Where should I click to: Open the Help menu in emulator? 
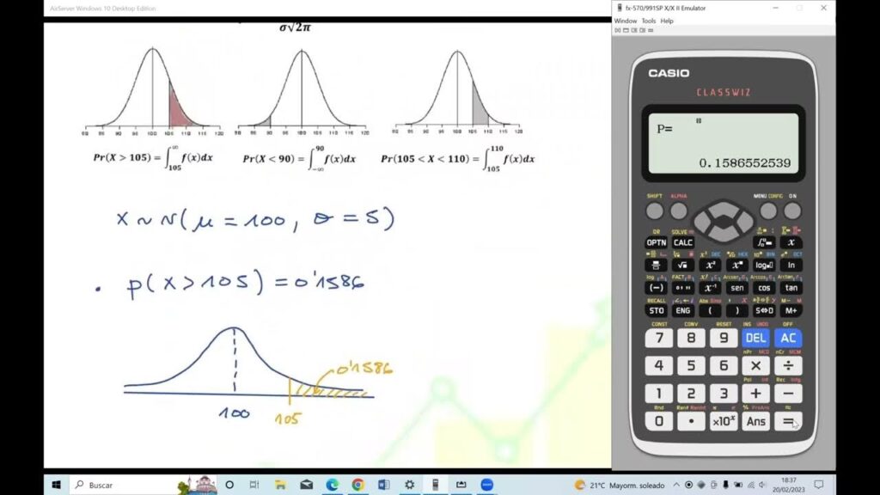[x=667, y=21]
